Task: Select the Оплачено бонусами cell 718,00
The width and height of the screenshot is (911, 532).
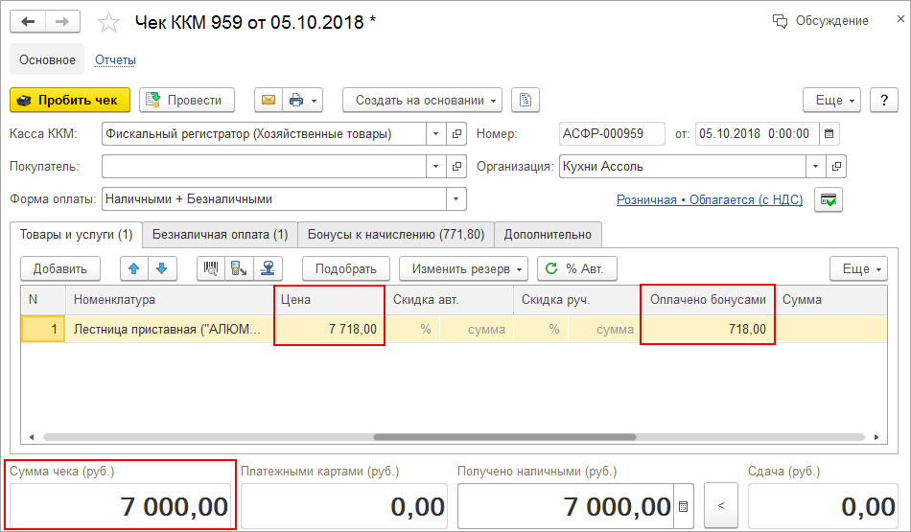Action: point(708,330)
